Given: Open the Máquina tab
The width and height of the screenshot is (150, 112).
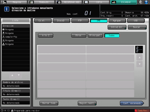Looking at the screenshot, I should [x=14, y=2].
